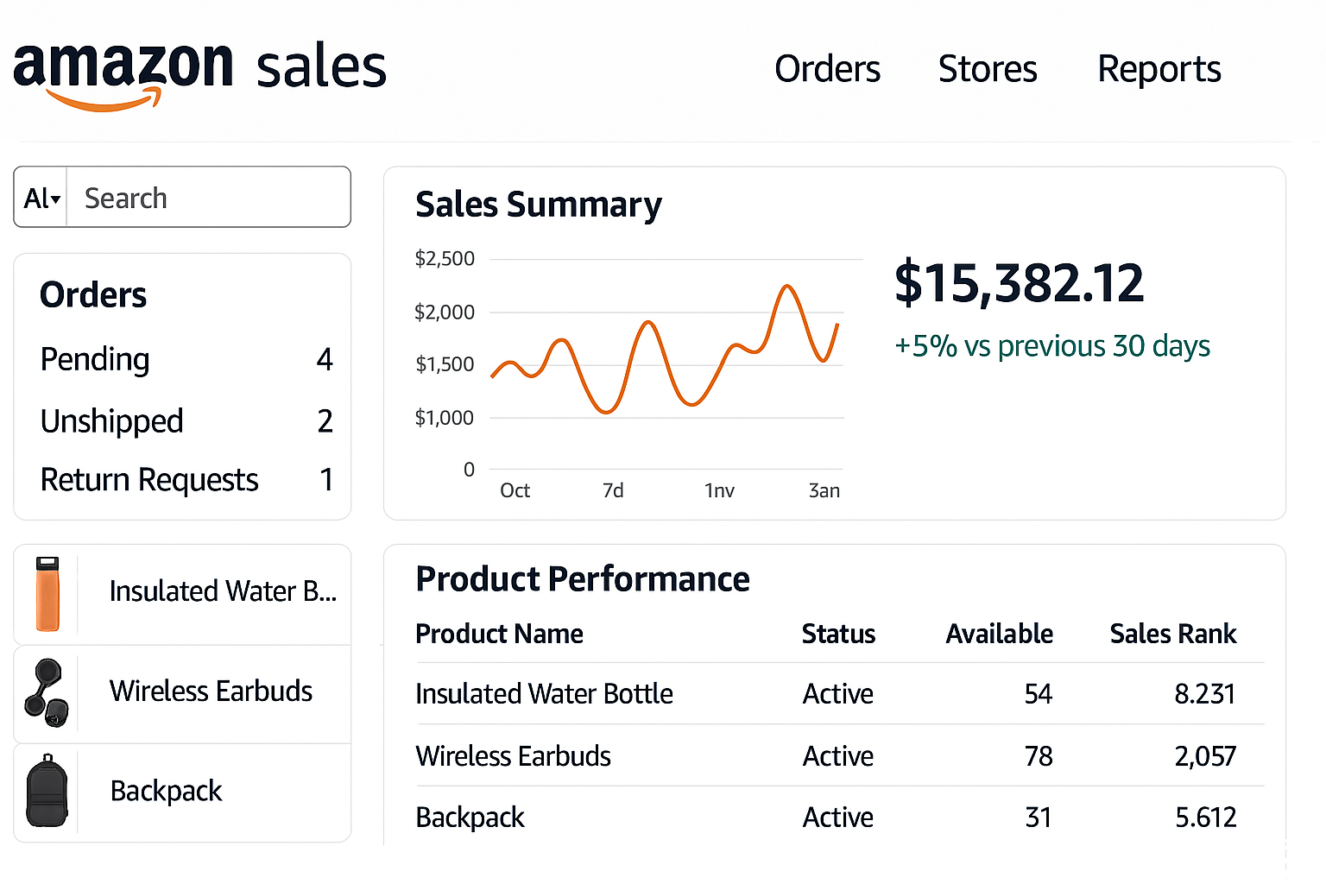Click the $2,500 y-axis label
The height and width of the screenshot is (884, 1326).
coord(445,259)
